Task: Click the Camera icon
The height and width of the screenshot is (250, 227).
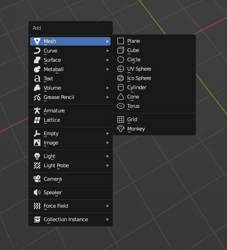Action: [37, 179]
